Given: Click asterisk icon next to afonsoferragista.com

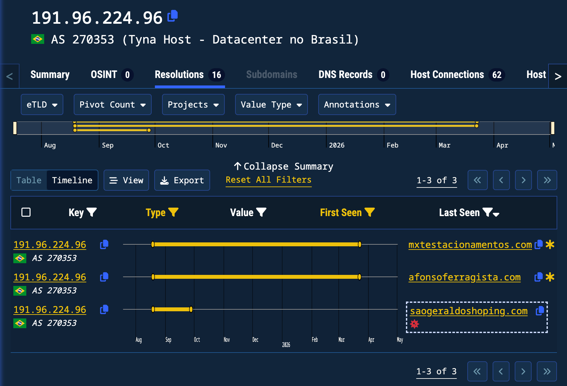Looking at the screenshot, I should point(550,277).
